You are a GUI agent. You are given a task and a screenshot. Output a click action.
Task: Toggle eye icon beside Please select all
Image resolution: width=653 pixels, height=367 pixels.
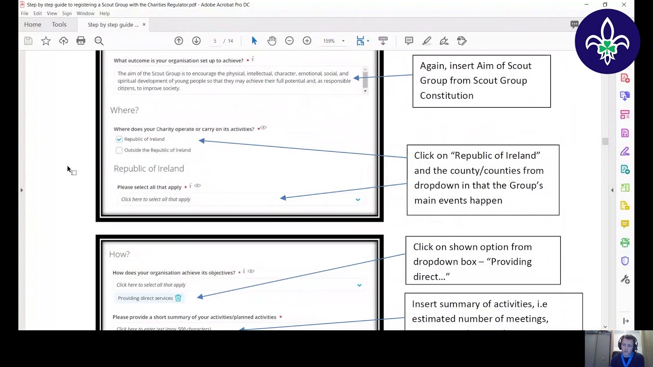197,186
